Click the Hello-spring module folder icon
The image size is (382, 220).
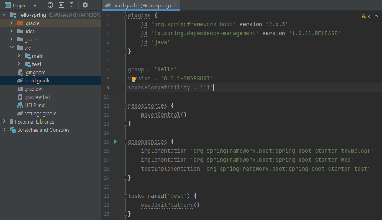click(13, 15)
